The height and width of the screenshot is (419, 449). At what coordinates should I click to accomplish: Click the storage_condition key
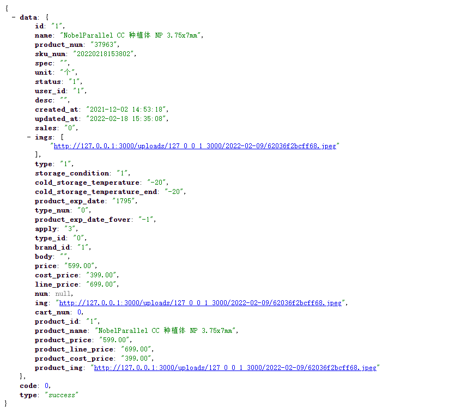(x=72, y=173)
